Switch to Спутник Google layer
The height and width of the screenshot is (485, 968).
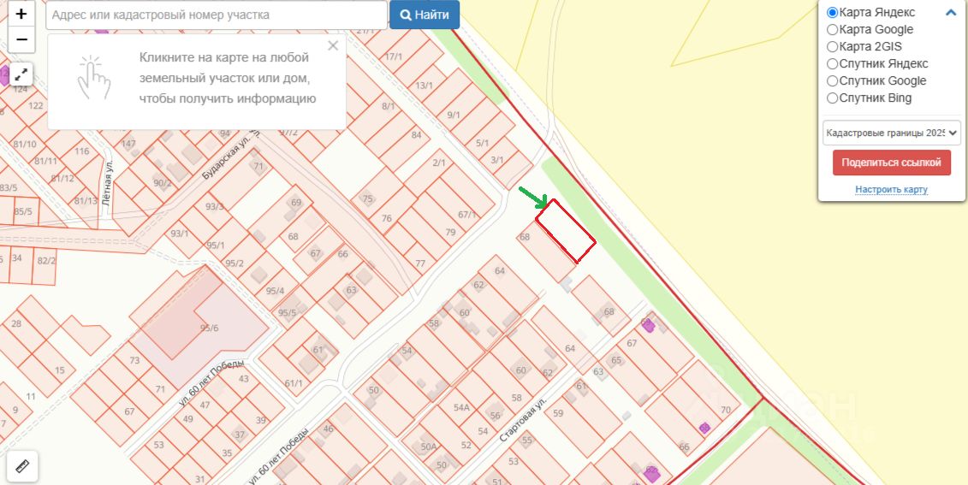[x=832, y=80]
